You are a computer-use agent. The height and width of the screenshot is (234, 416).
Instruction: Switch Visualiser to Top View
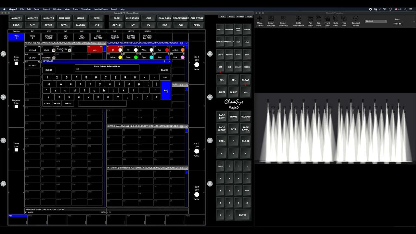click(x=318, y=21)
